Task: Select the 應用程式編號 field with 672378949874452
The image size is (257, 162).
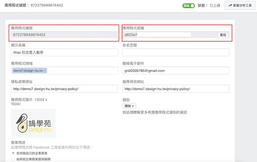Action: click(64, 35)
